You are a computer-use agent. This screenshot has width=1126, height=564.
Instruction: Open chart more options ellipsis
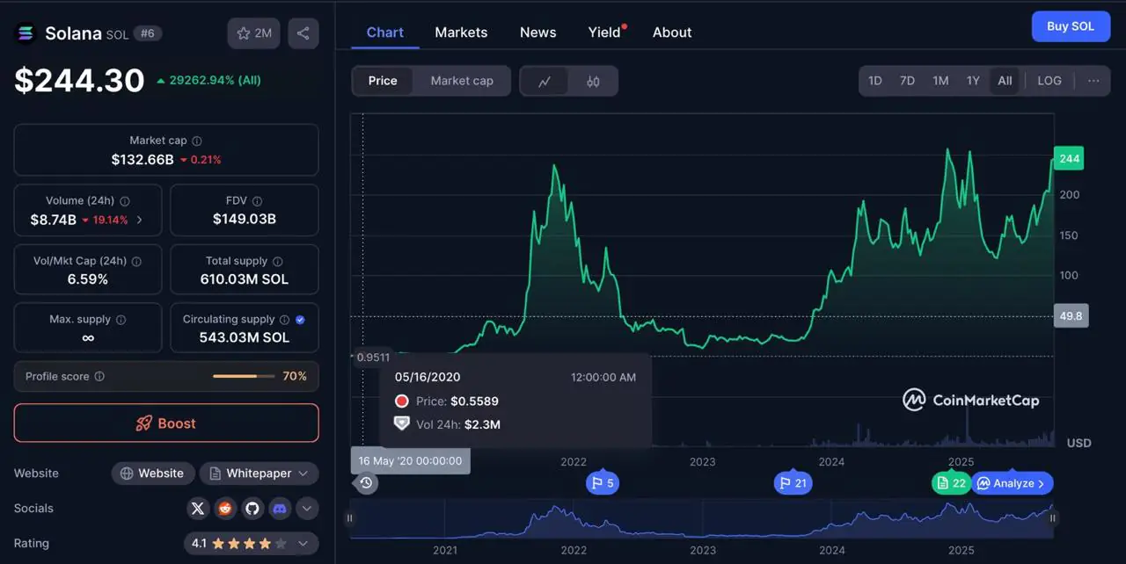pyautogui.click(x=1093, y=81)
